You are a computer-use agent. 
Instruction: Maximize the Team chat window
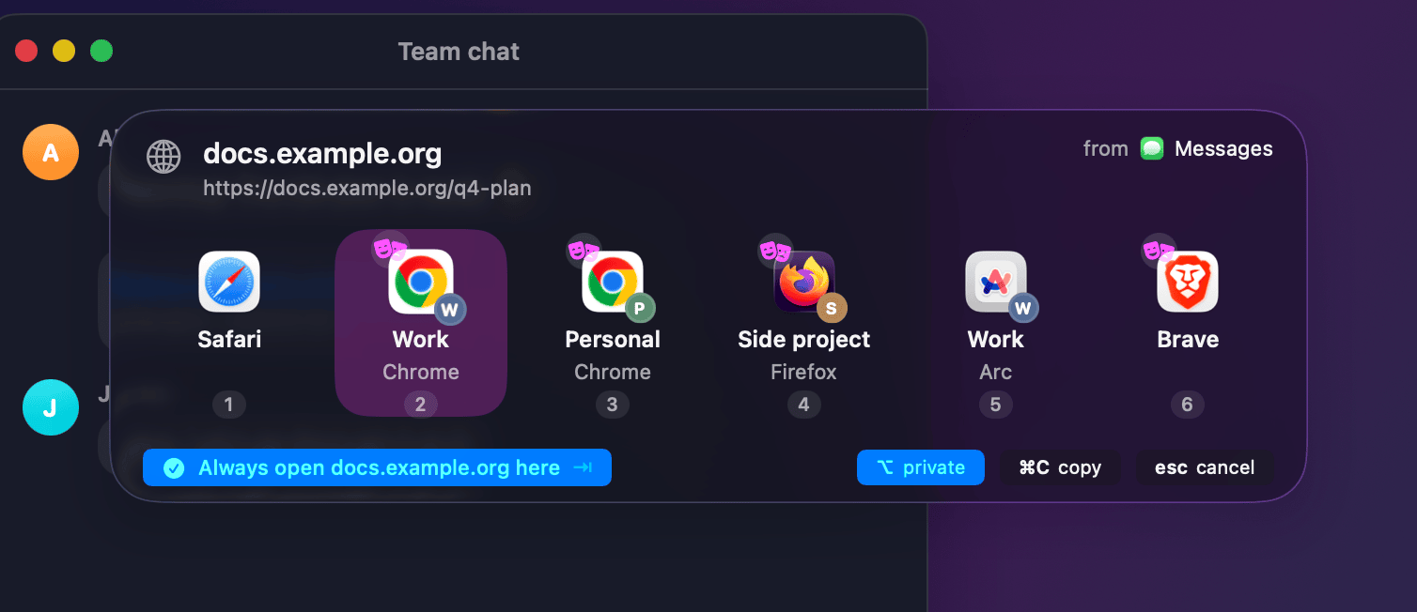click(x=101, y=51)
